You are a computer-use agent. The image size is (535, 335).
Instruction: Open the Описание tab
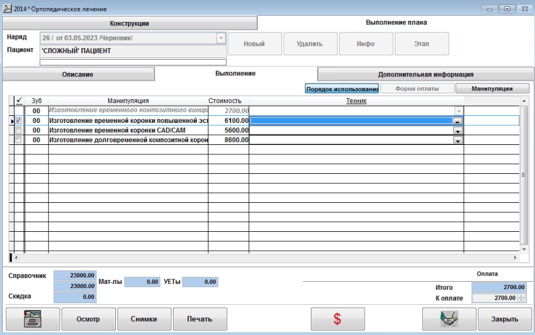[78, 74]
